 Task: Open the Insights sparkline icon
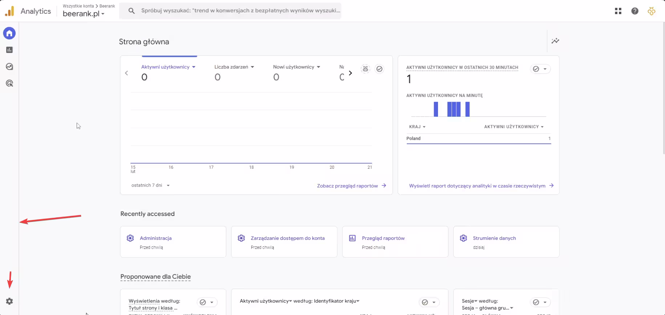[555, 41]
